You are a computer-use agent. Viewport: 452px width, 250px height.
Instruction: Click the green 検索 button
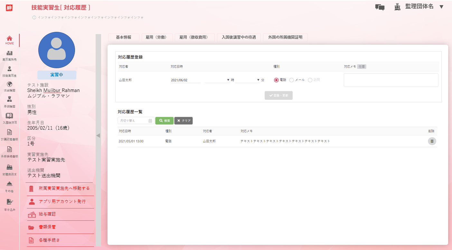point(164,121)
